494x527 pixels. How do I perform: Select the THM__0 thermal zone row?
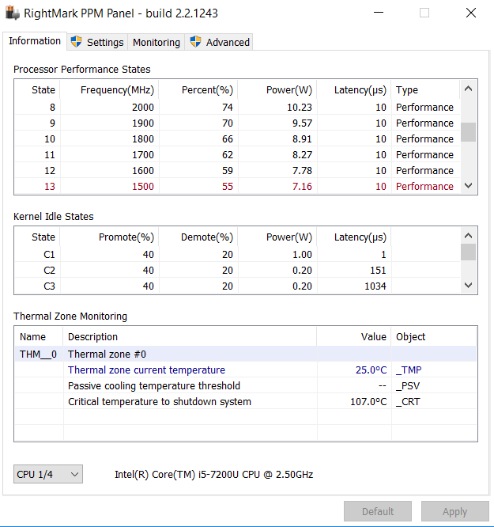[246, 354]
